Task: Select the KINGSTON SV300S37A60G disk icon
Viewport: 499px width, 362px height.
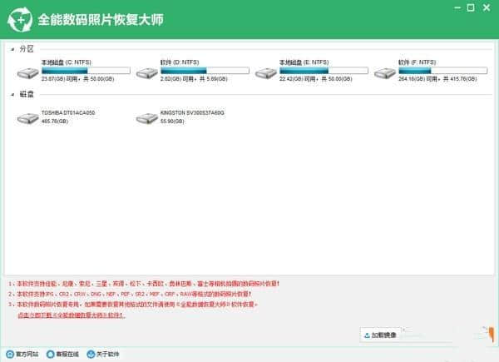Action: [146, 121]
